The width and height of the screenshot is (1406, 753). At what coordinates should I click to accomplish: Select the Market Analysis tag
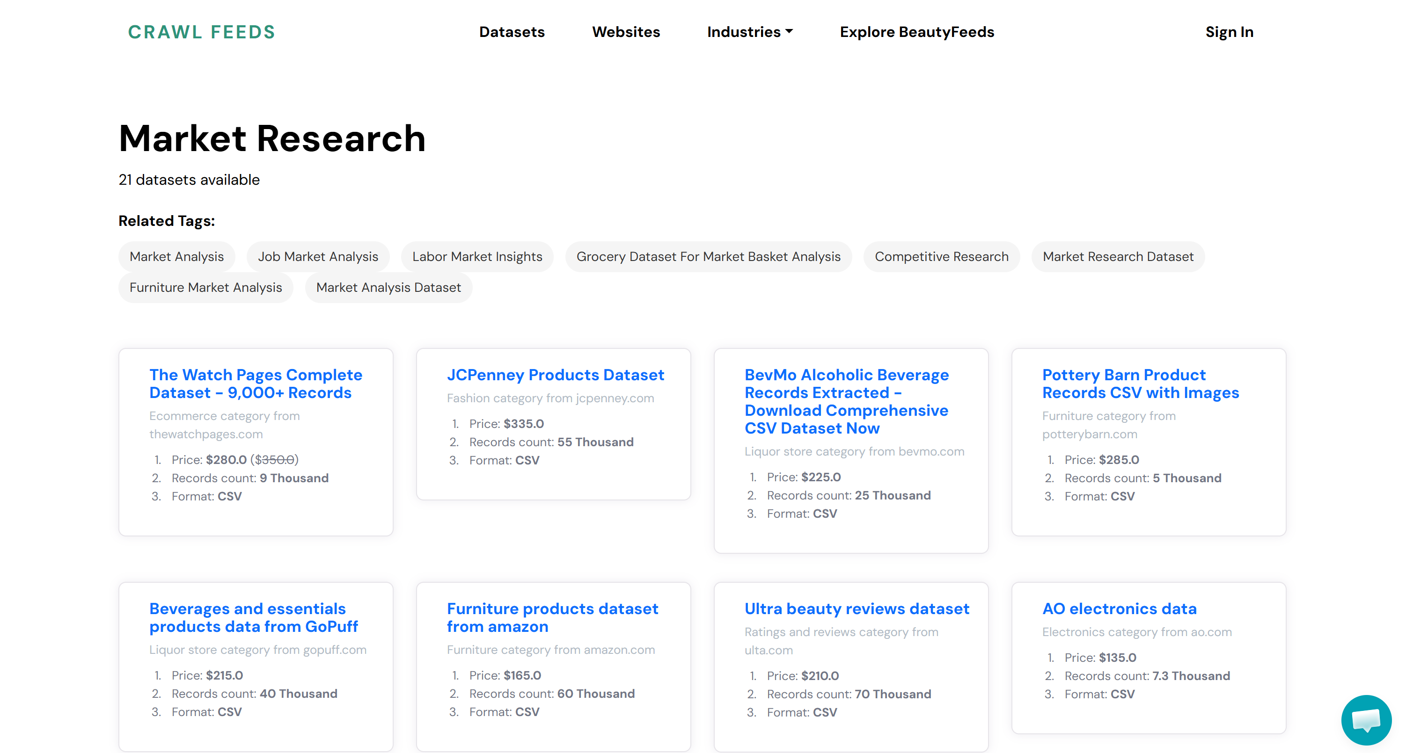pos(176,256)
